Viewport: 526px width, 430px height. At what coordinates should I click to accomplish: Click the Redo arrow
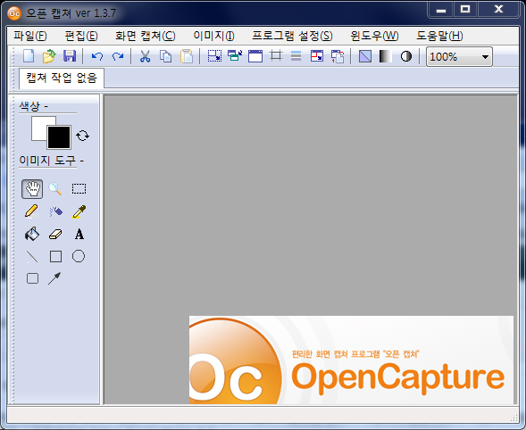click(118, 56)
